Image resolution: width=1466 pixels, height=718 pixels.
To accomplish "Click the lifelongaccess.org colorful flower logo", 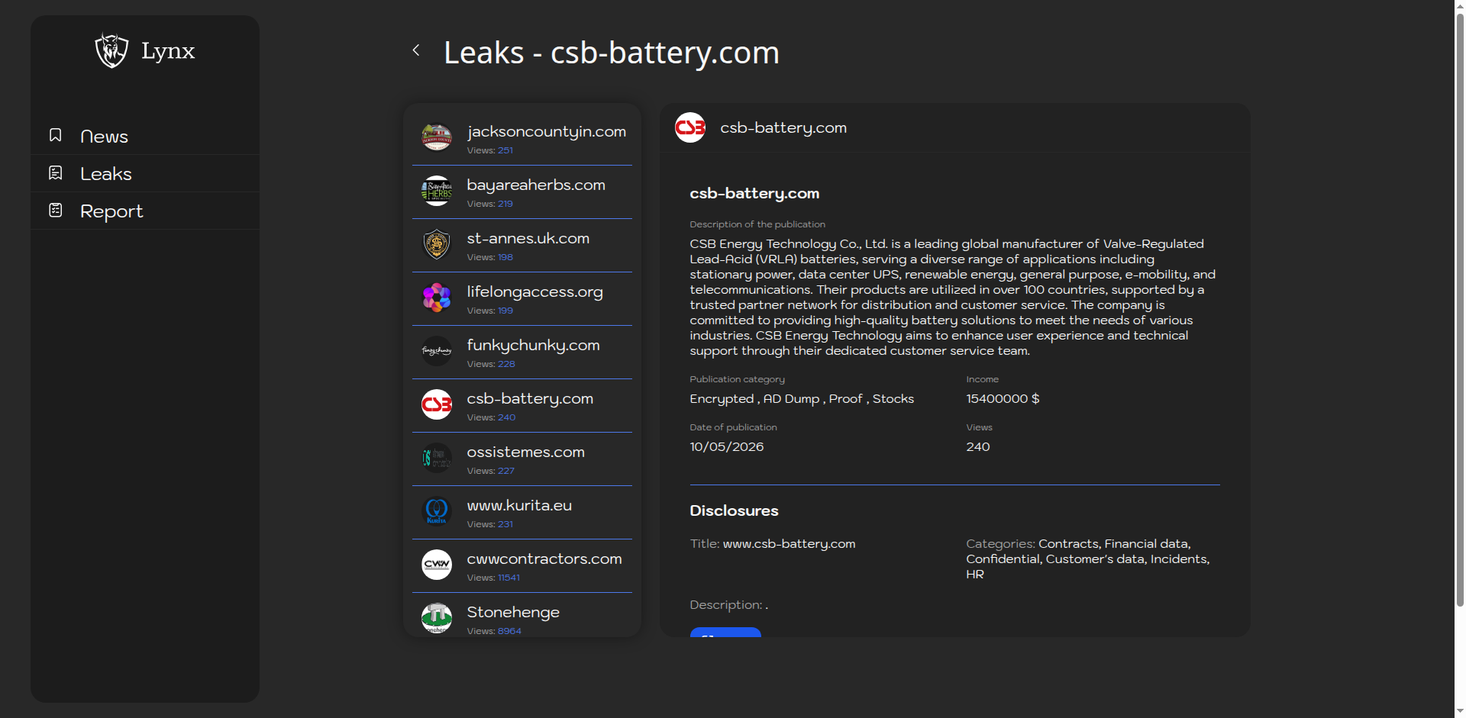I will [437, 298].
